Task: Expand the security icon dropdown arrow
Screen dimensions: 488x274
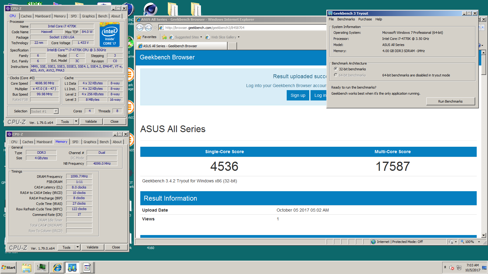Action: (x=456, y=242)
